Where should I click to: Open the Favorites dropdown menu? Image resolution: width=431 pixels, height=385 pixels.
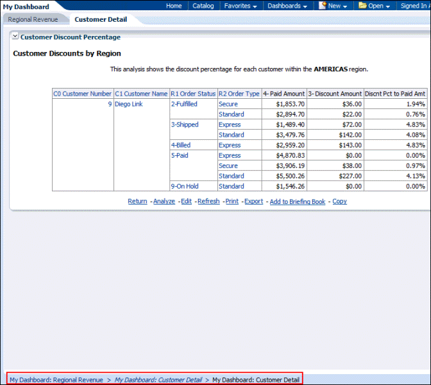(x=241, y=6)
